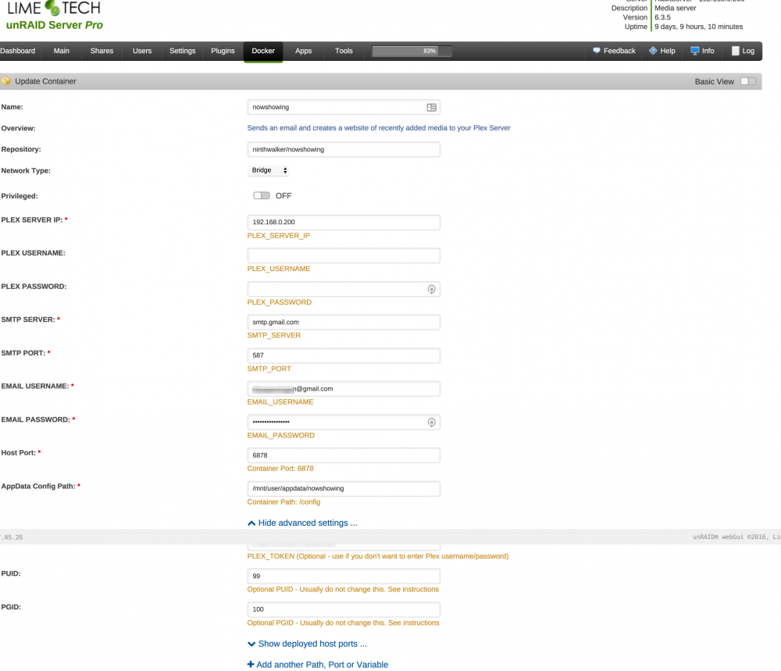Click the Repository input field
781x671 pixels.
(343, 149)
